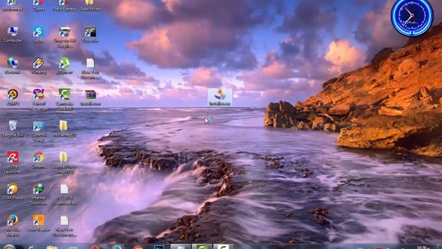
Task: Click the highlighted Installer.exe icon mid-desktop
Action: (220, 98)
